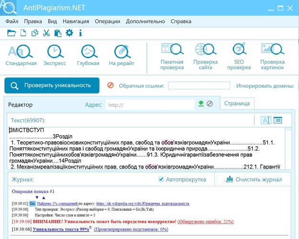Launch Пакетная проверка
Screen dimensions: 299x239
(x=172, y=56)
